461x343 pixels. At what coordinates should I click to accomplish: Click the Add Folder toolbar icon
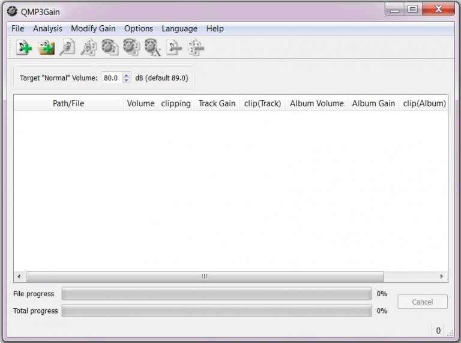(x=46, y=47)
